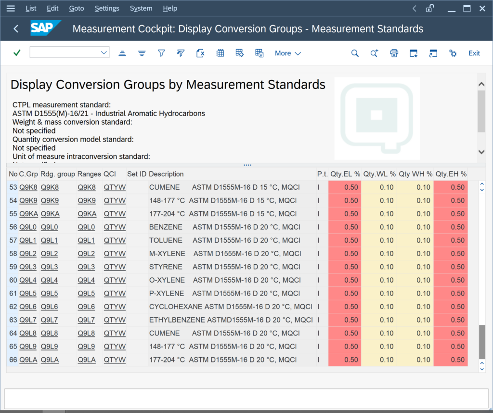Viewport: 493px width, 413px height.
Task: Open QTYW link in the TOLUENE row
Action: tap(115, 241)
